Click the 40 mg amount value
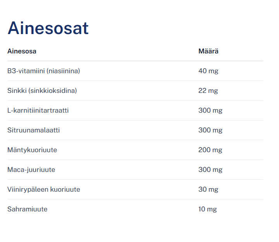 coord(208,71)
